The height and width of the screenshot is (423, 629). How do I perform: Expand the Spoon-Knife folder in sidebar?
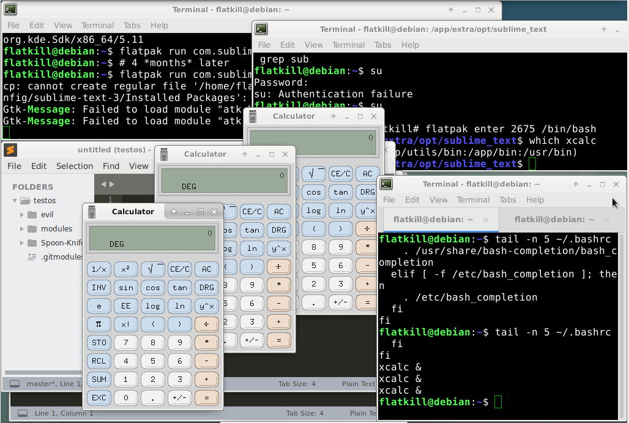pos(21,243)
